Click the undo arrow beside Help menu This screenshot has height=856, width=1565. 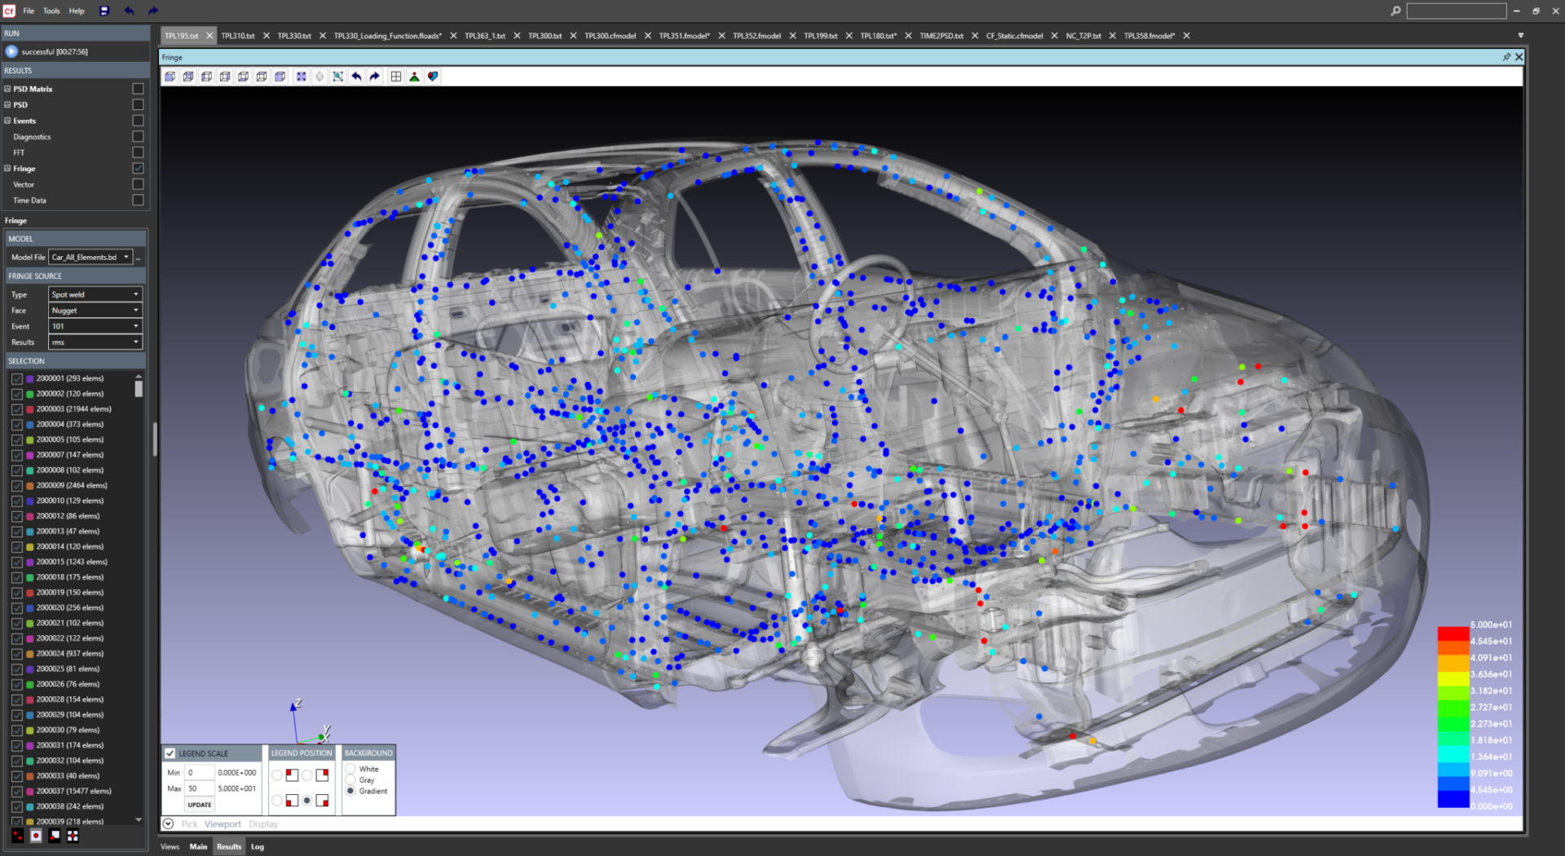click(129, 11)
